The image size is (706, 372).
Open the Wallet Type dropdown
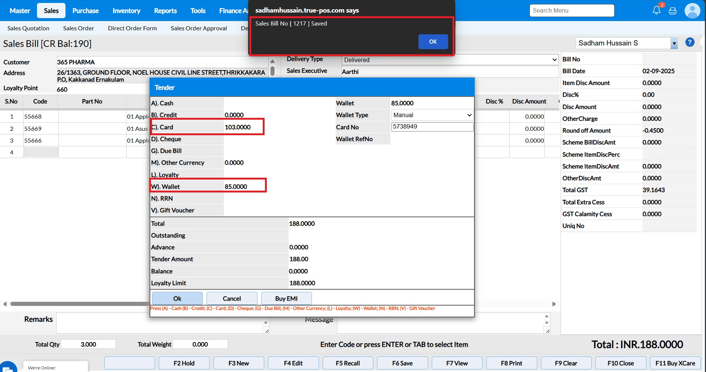432,115
